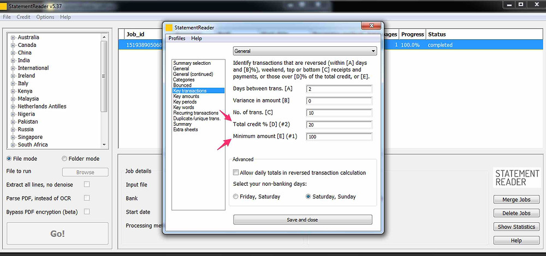Expand the South Africa tree node

point(13,145)
